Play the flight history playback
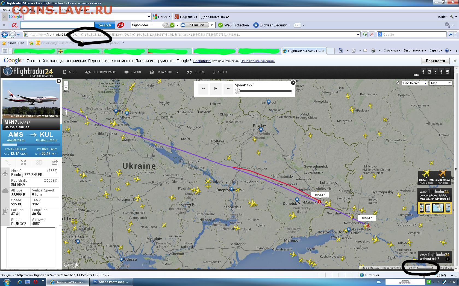 pyautogui.click(x=216, y=89)
